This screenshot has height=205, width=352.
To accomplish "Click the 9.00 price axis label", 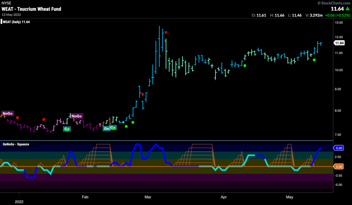I will click(338, 89).
